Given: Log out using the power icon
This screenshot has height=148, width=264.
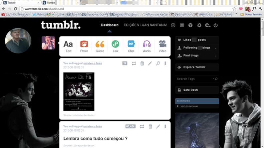Looking at the screenshot, I should point(216,25).
